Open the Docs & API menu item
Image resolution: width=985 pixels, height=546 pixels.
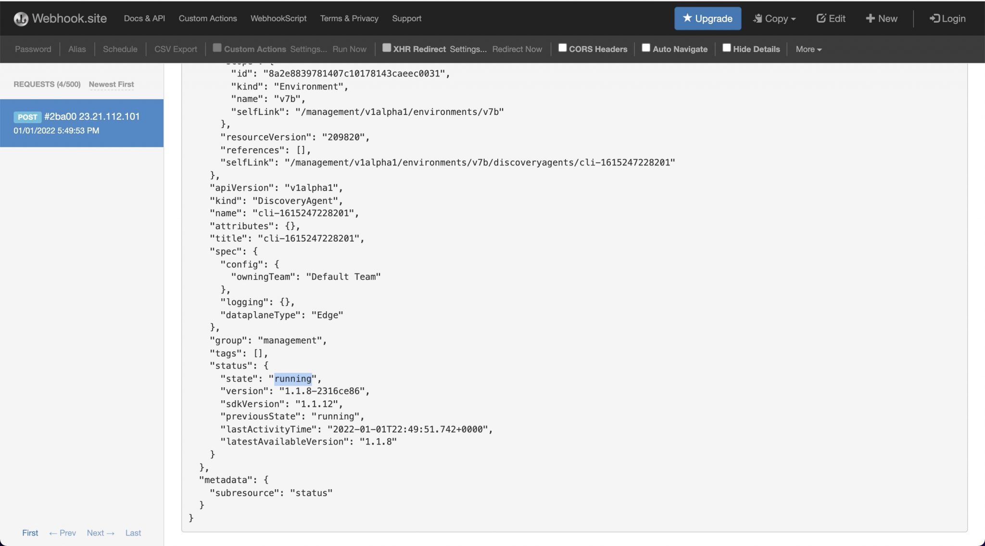144,18
